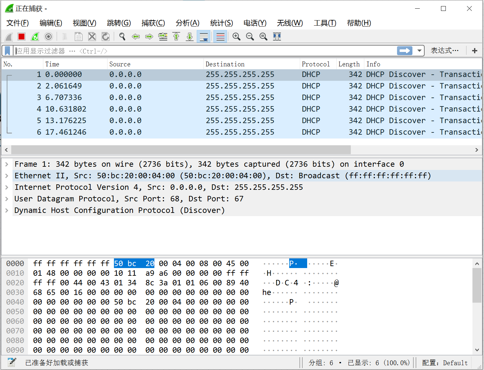
Task: Click the open capture file icon
Action: point(65,37)
